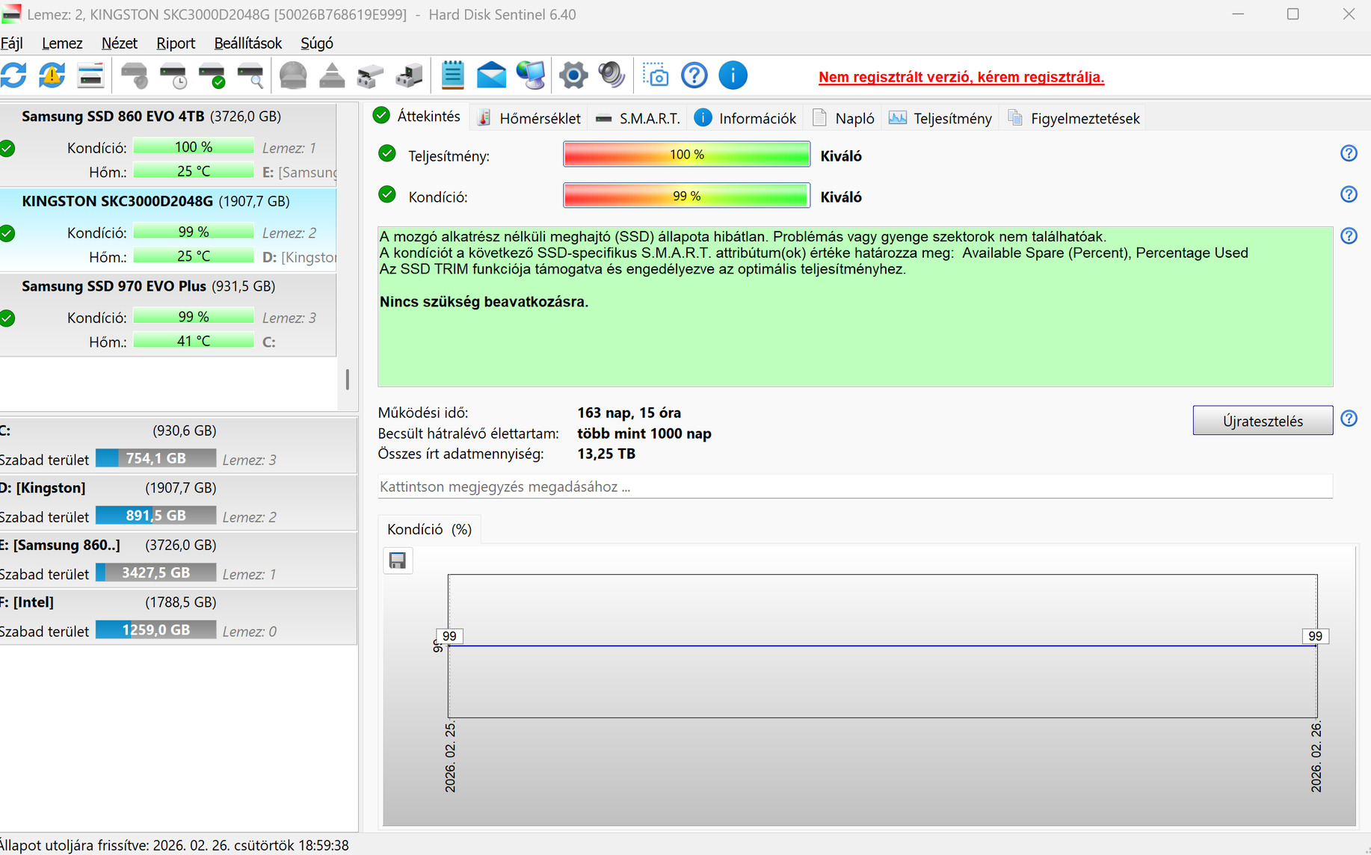Click the help icon beside Teljesítmény bar
The width and height of the screenshot is (1371, 855).
point(1349,153)
